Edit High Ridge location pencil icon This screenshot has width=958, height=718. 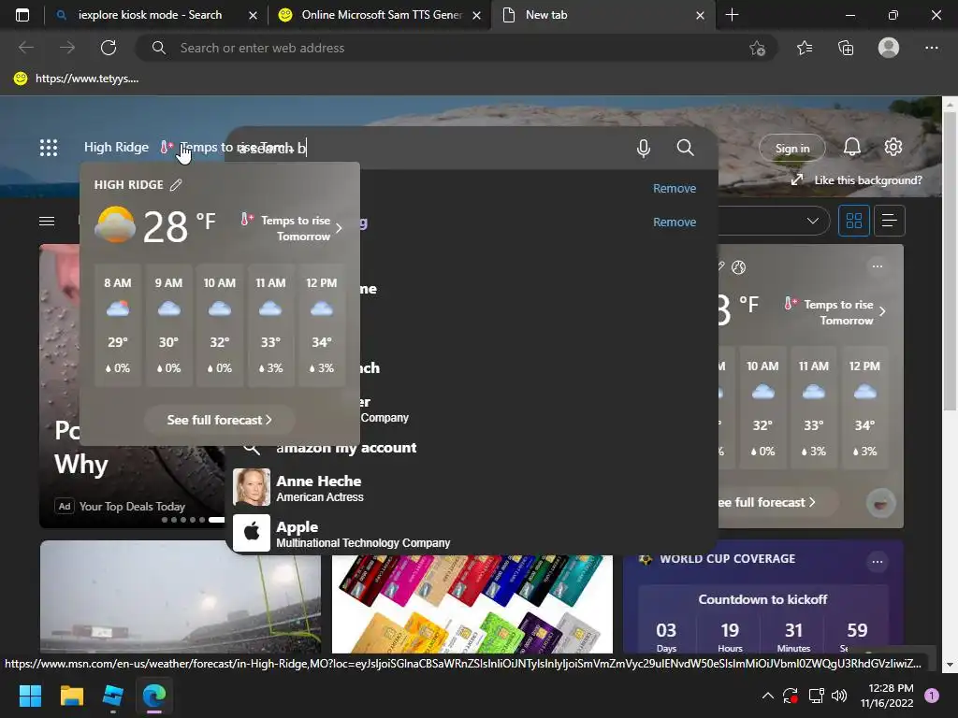coord(176,185)
